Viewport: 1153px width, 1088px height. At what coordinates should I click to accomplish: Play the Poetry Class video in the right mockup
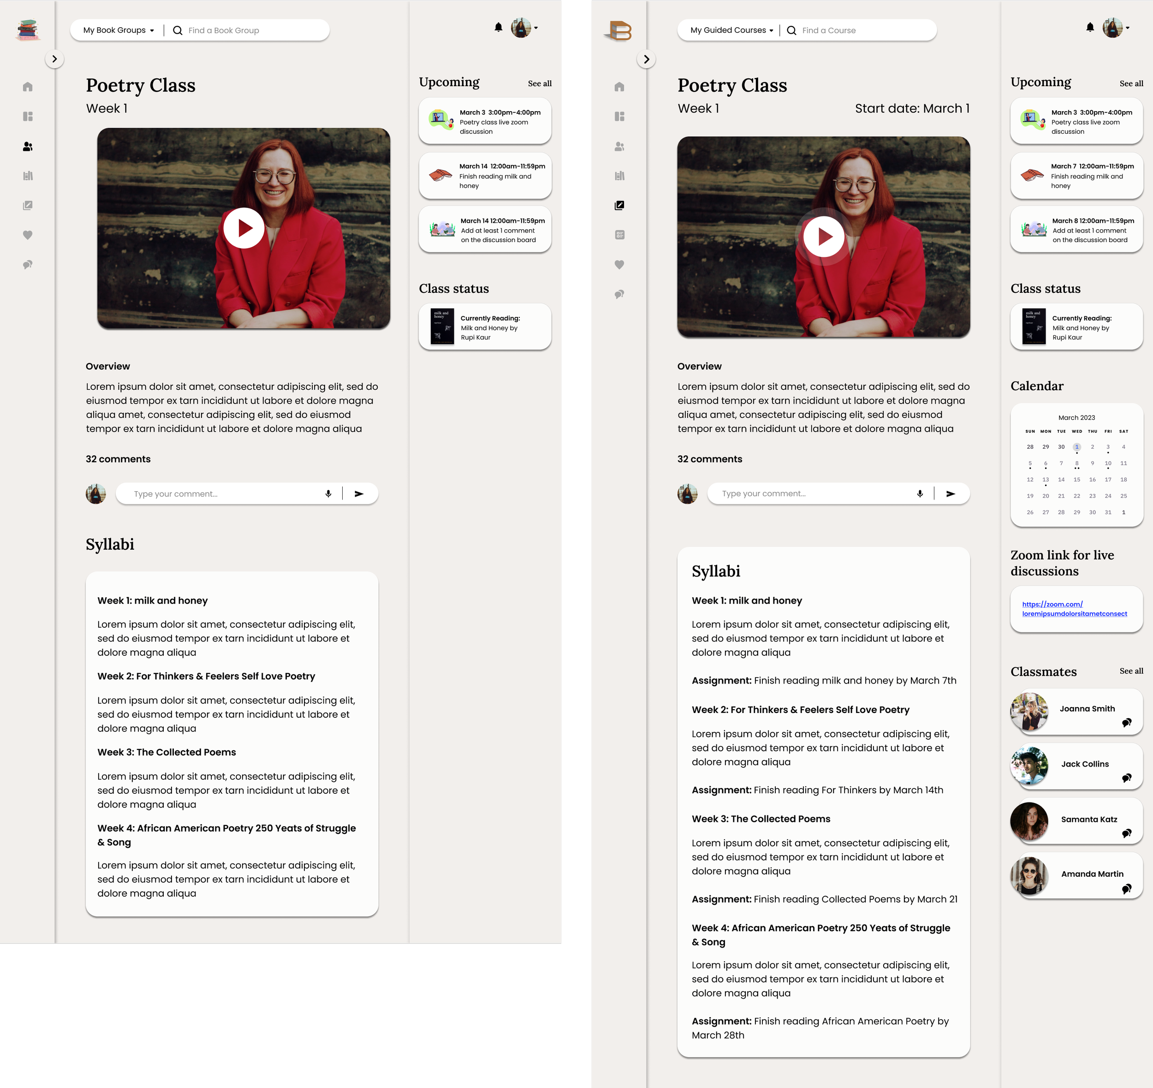coord(824,237)
